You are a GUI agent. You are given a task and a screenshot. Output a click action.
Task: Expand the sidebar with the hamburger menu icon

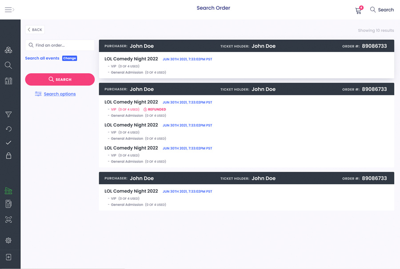tap(9, 10)
